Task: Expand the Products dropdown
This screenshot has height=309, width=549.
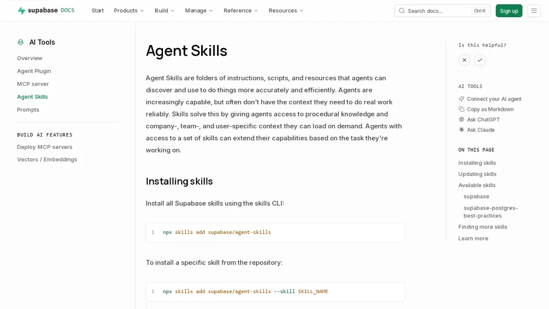Action: tap(128, 11)
